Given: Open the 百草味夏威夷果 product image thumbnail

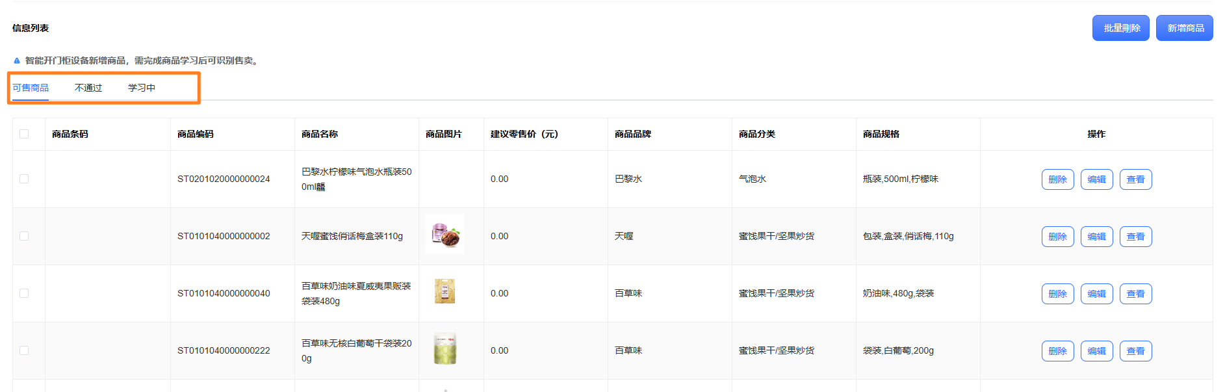Looking at the screenshot, I should click(445, 291).
